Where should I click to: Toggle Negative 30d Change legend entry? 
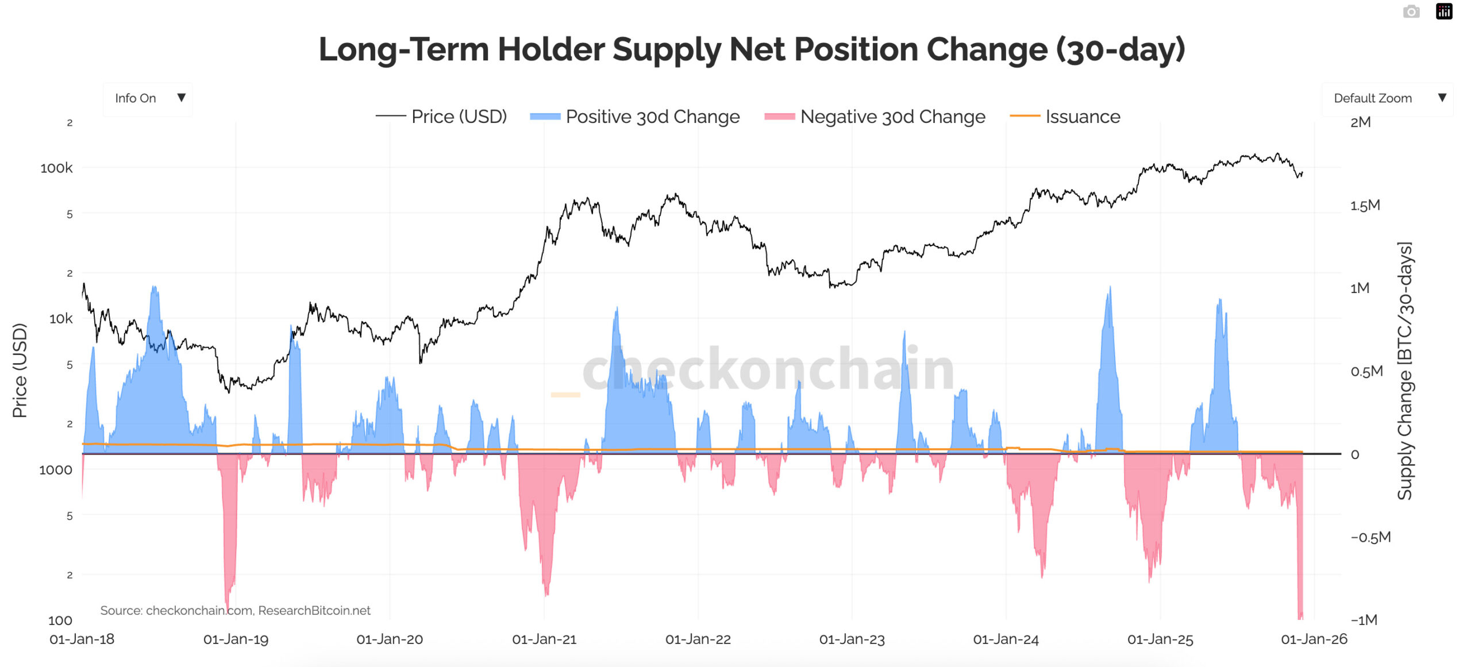coord(892,117)
